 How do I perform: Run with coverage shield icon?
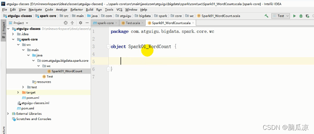pos(307,16)
